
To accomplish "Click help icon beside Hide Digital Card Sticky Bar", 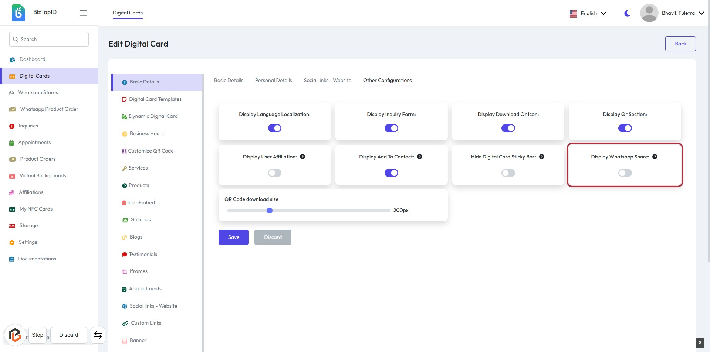I will pyautogui.click(x=542, y=157).
